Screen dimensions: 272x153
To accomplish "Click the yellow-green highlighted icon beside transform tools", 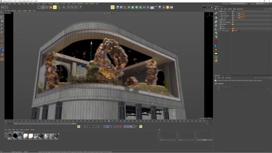I will click(55, 7).
